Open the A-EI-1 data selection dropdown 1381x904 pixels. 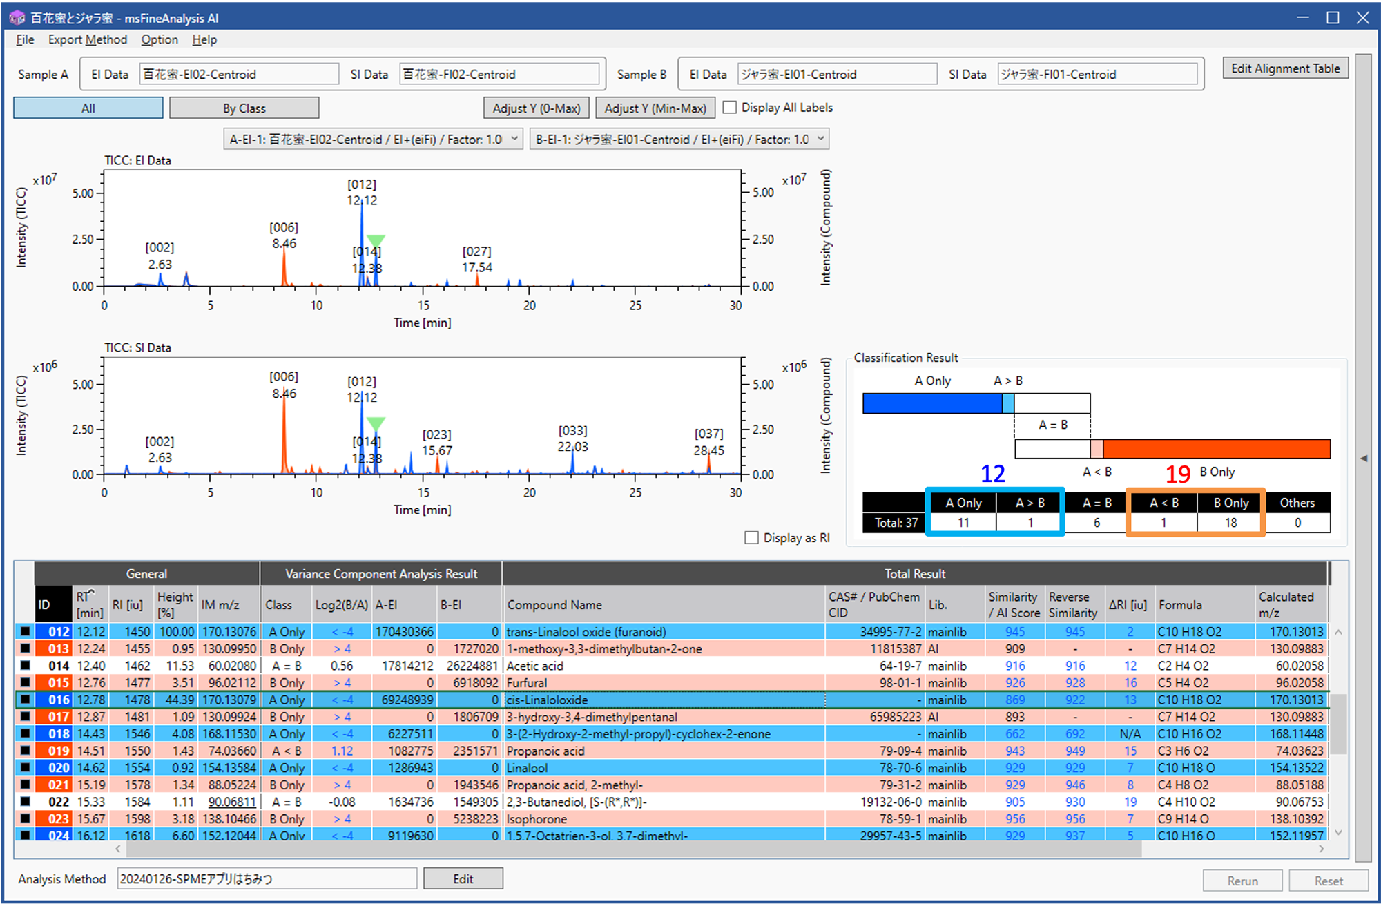tap(373, 139)
